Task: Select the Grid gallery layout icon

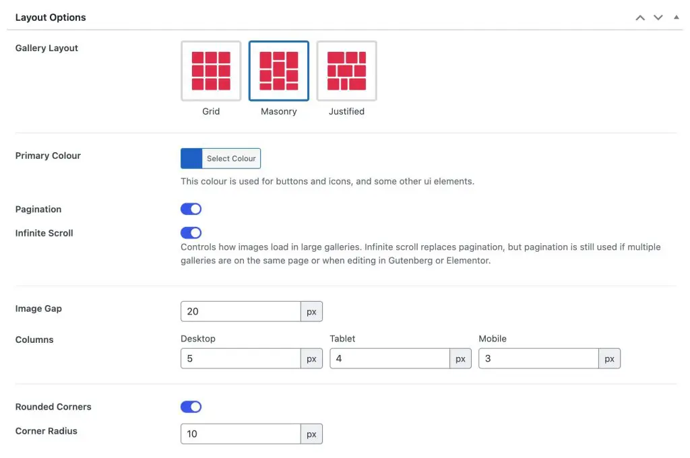Action: pos(211,71)
